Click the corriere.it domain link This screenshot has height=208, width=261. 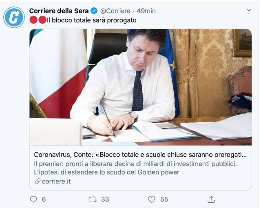[56, 181]
